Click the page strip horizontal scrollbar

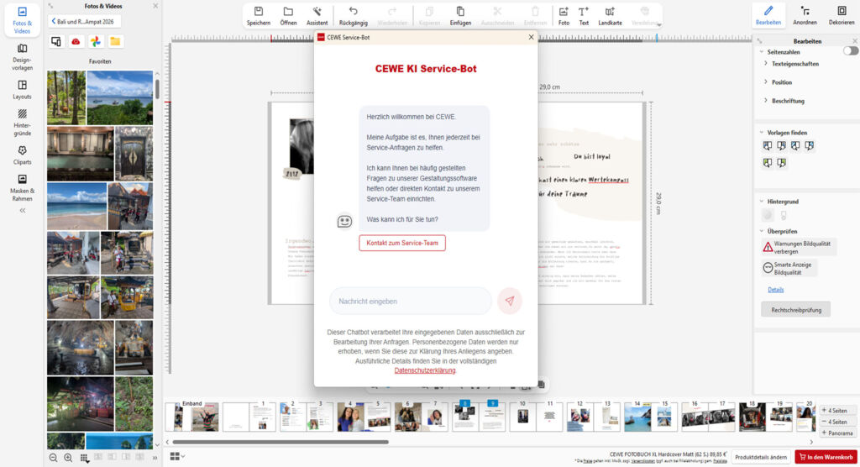[x=281, y=442]
